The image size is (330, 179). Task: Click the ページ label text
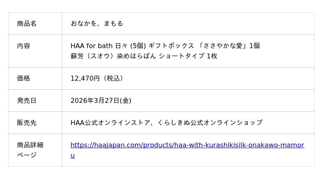(27, 156)
